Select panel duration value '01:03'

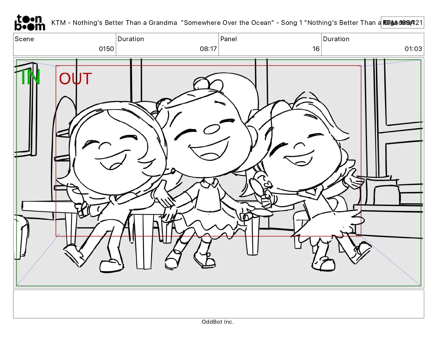pos(413,49)
